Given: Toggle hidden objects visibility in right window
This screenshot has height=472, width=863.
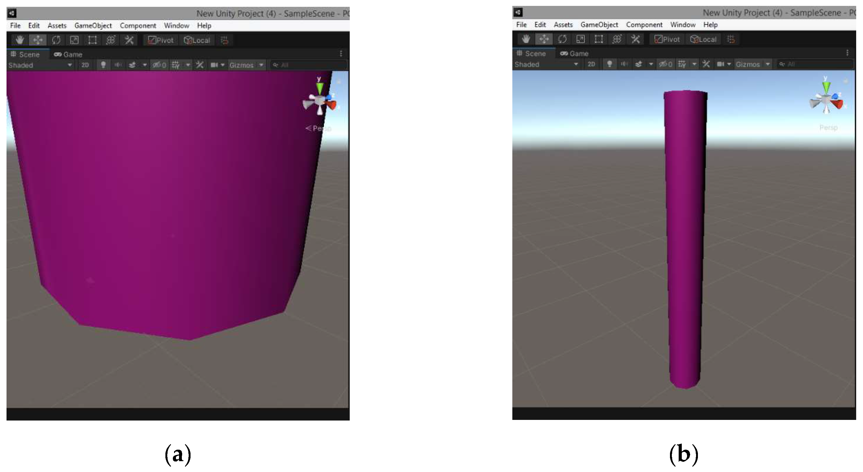Looking at the screenshot, I should click(665, 64).
